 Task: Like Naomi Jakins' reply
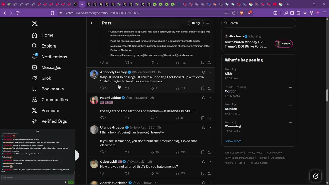pos(154,118)
